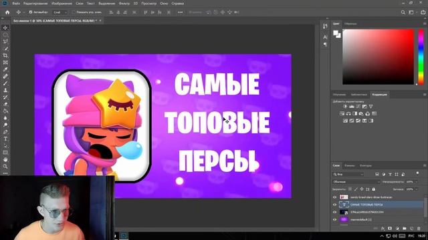Select the Clone Stamp tool

coord(5,90)
